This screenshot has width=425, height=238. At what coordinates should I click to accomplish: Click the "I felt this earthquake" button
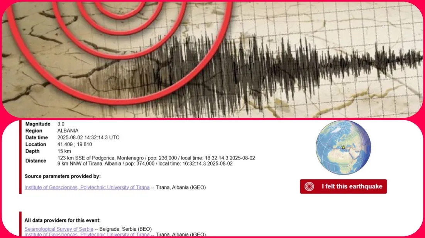click(343, 186)
